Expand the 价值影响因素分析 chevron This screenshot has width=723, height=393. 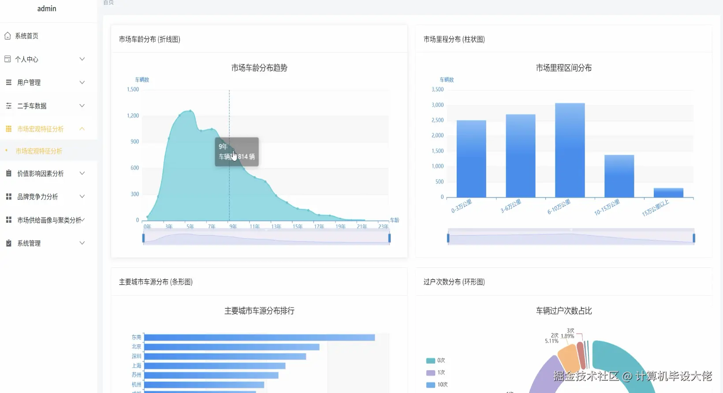coord(82,173)
